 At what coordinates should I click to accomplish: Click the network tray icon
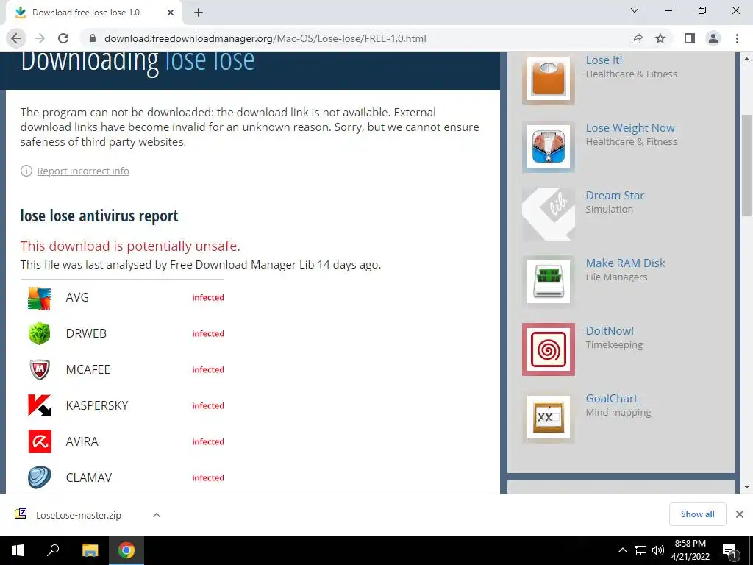point(640,550)
